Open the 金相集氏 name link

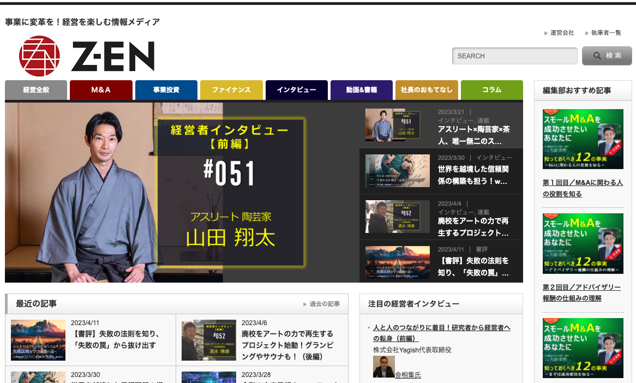tap(408, 375)
